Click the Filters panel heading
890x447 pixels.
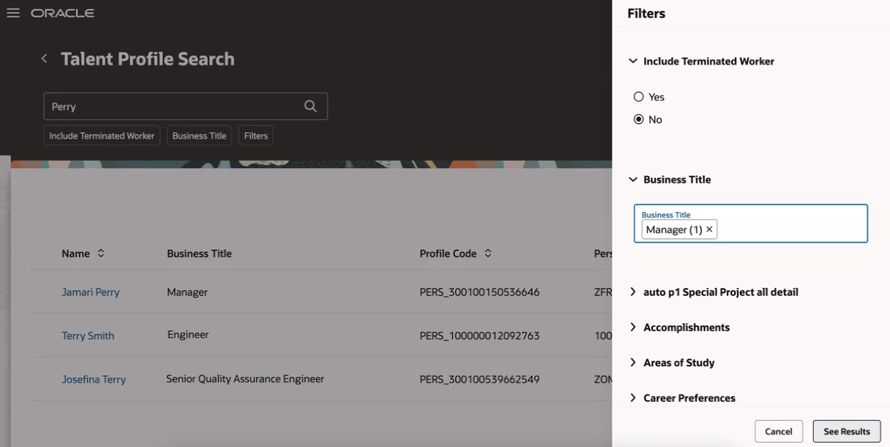pos(646,13)
